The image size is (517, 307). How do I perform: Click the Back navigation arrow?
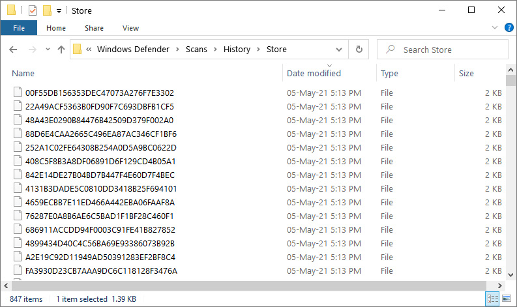click(14, 50)
